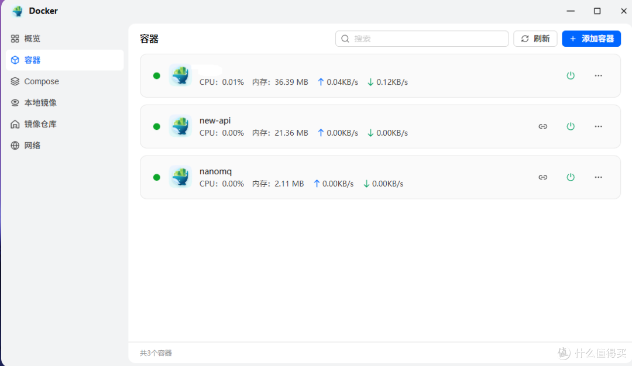
Task: Open more options for the first container
Action: (x=598, y=75)
